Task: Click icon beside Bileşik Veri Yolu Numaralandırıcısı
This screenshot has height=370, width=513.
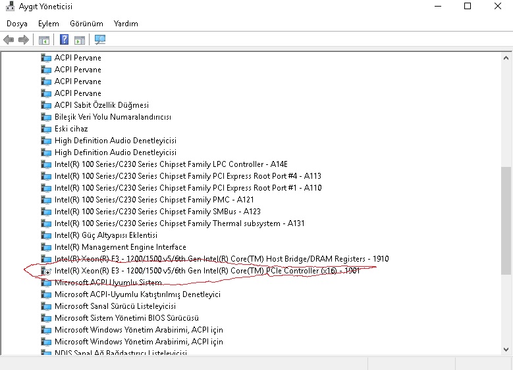Action: point(46,117)
